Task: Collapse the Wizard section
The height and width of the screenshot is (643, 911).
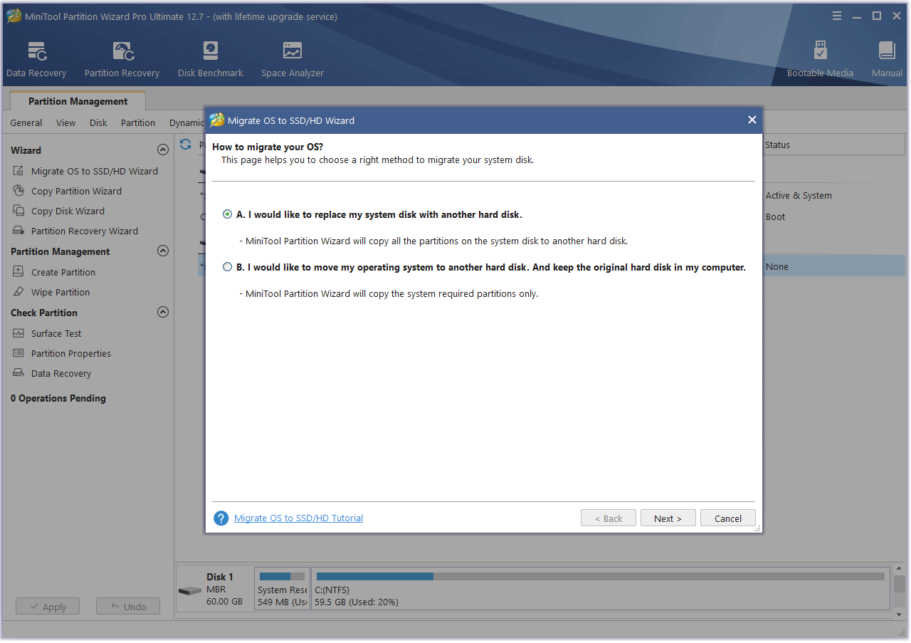Action: 163,150
